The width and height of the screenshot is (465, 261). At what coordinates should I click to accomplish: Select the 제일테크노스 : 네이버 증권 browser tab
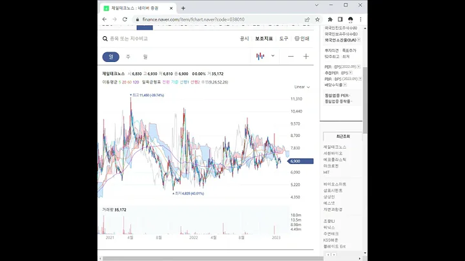(138, 8)
